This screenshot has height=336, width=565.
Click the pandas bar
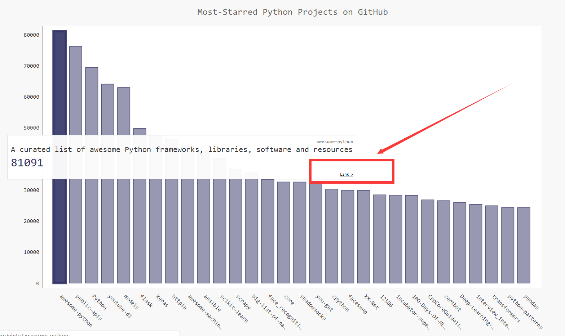click(x=524, y=245)
